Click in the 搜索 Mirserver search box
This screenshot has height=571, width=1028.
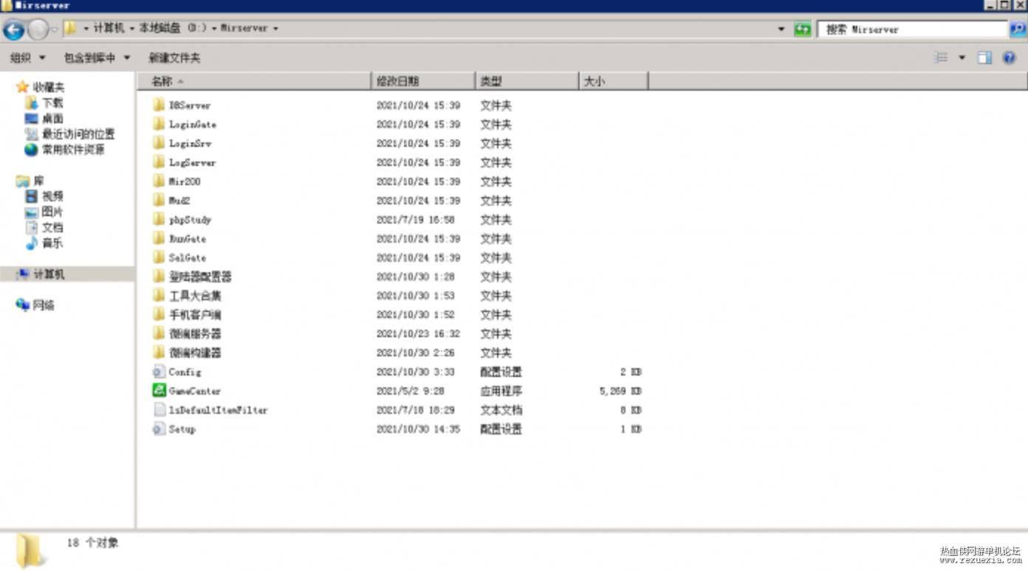tap(913, 30)
